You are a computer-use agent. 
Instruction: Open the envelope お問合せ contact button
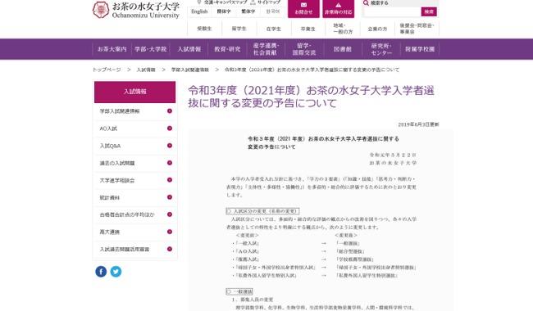(303, 8)
